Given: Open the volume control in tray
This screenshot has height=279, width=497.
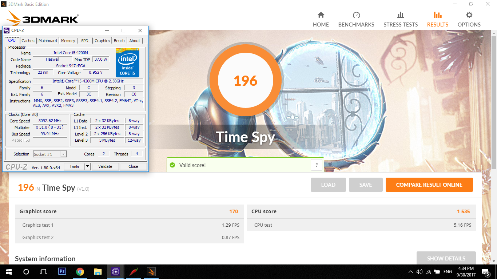Looking at the screenshot, I should click(420, 272).
